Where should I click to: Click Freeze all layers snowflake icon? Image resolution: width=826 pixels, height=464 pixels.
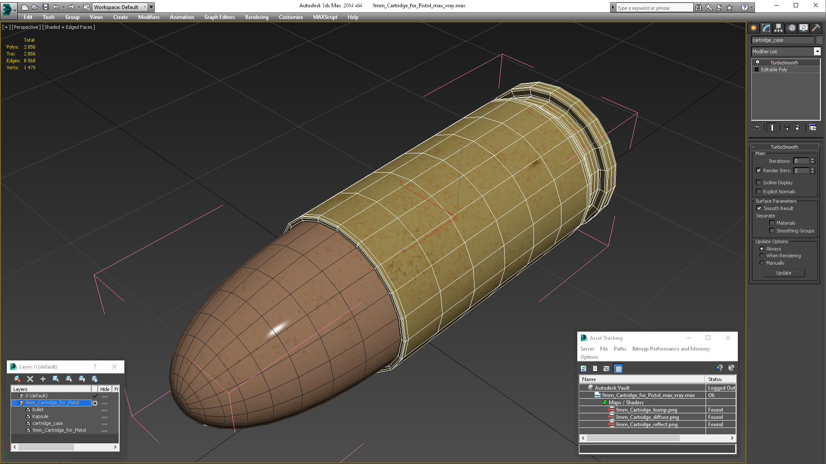95,379
